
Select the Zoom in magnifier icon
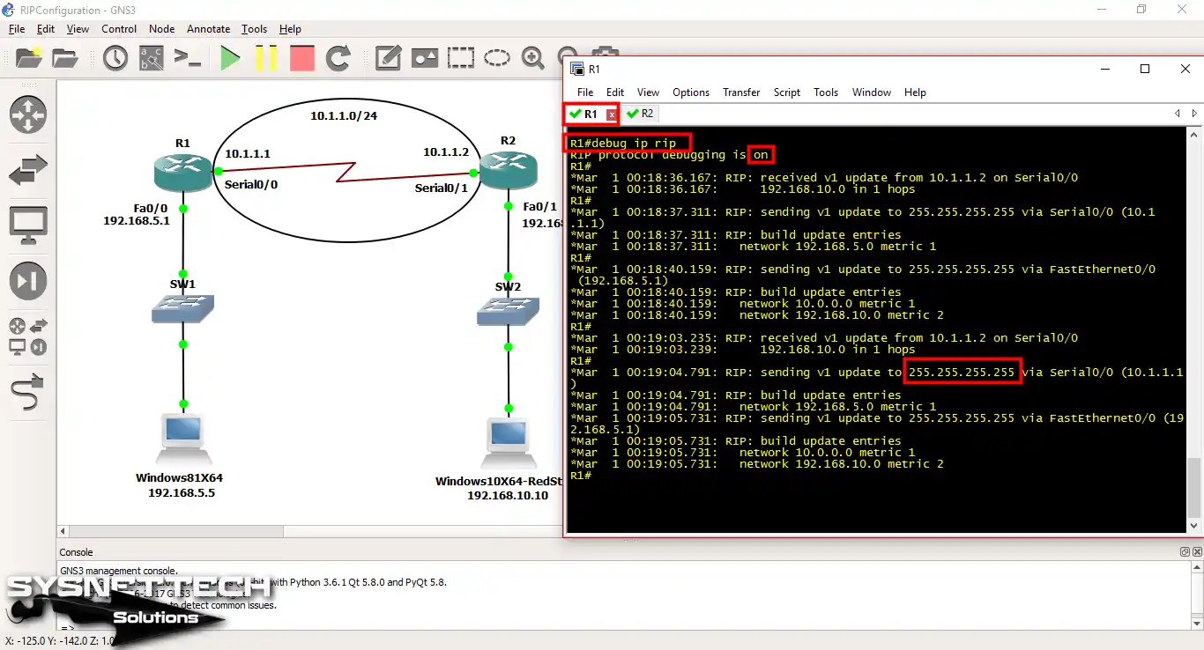(532, 58)
